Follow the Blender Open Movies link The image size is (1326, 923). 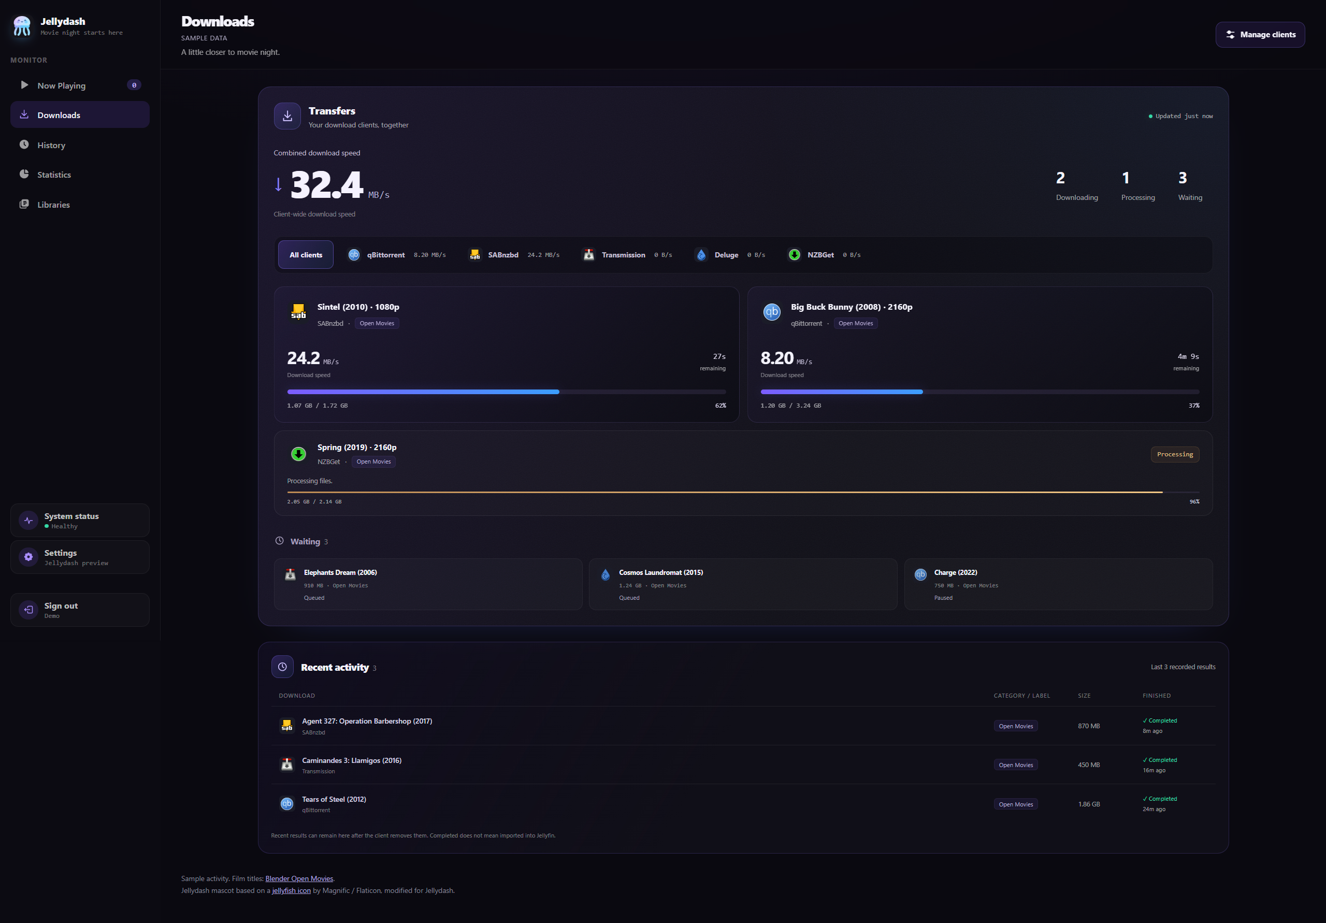click(x=299, y=878)
